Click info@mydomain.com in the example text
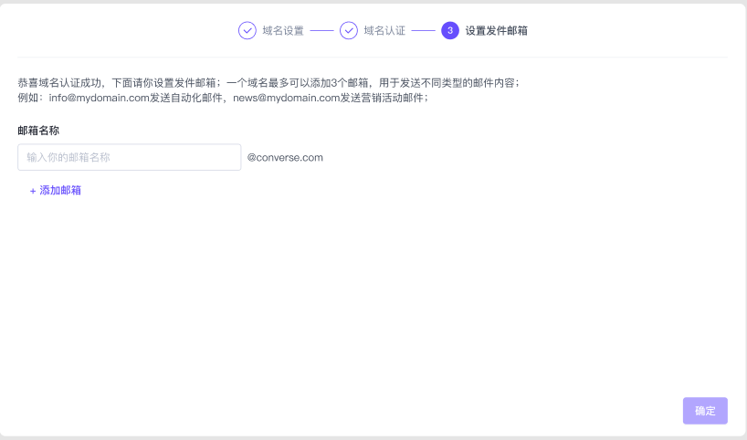The height and width of the screenshot is (440, 747). (x=99, y=98)
